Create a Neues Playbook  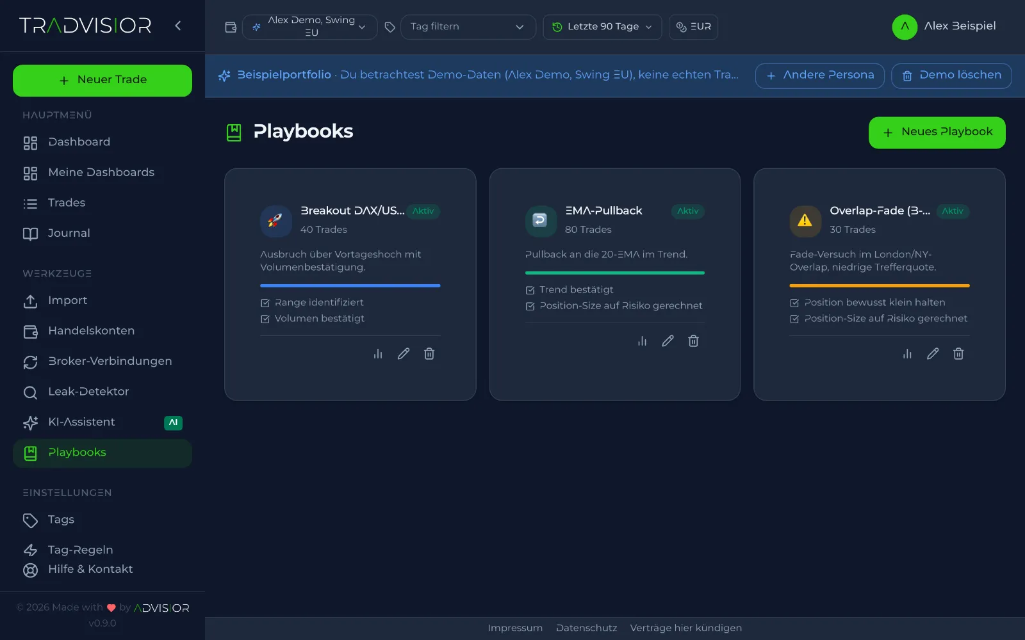[937, 132]
